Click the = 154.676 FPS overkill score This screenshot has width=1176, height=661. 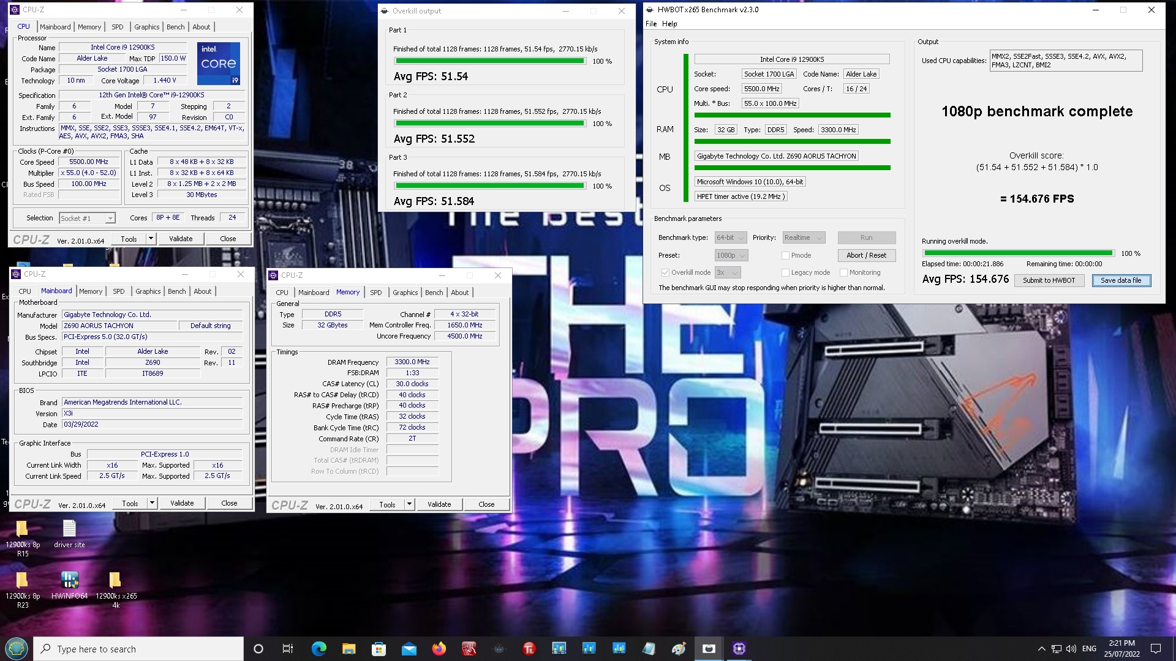[x=1036, y=199]
